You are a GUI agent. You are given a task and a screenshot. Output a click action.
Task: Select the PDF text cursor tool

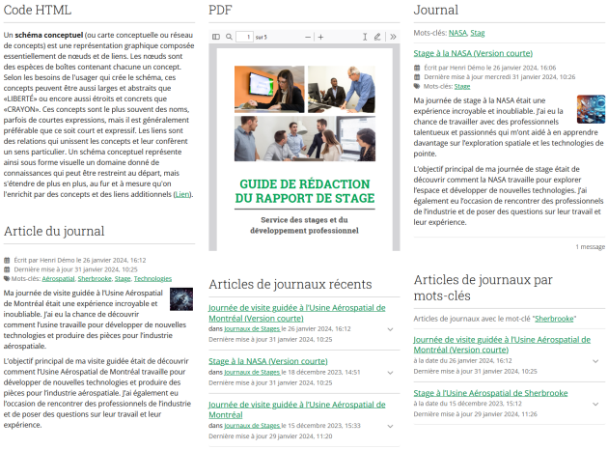(x=365, y=37)
